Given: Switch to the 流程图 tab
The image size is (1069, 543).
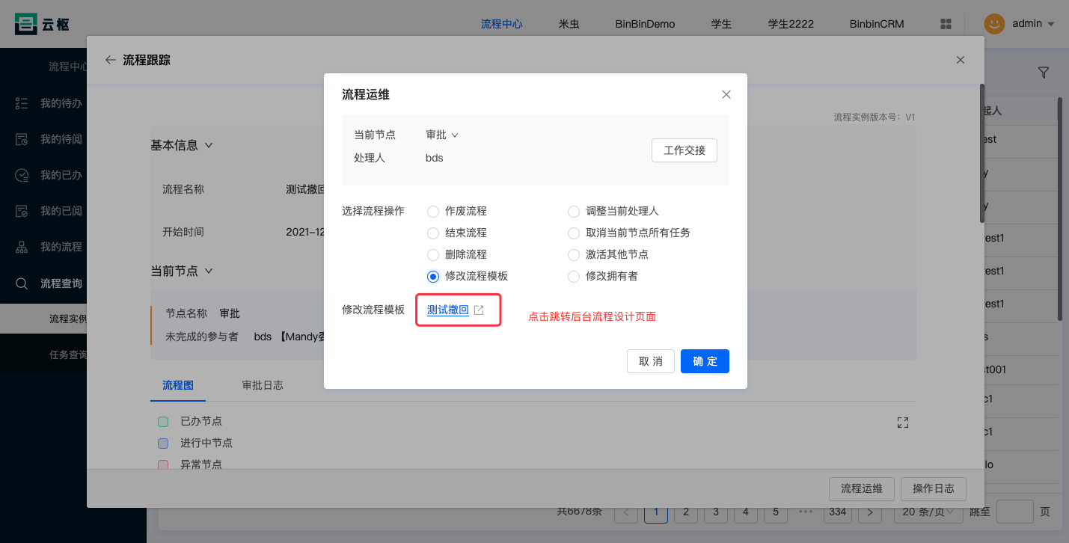Looking at the screenshot, I should point(178,385).
